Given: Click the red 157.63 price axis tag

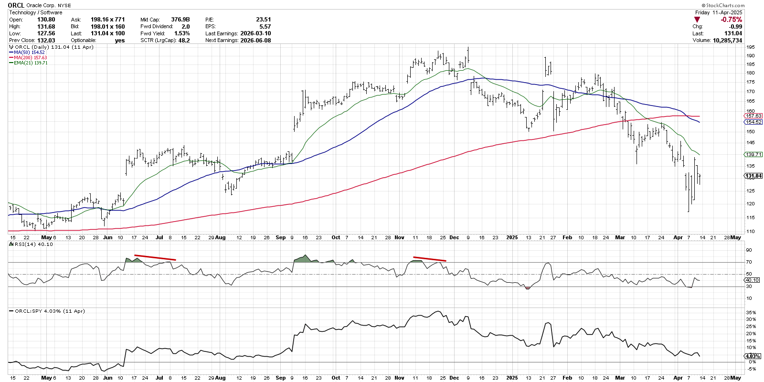Looking at the screenshot, I should tap(753, 116).
